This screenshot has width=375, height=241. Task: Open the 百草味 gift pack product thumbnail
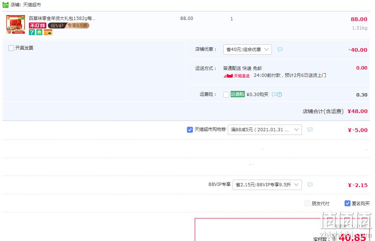pos(16,24)
